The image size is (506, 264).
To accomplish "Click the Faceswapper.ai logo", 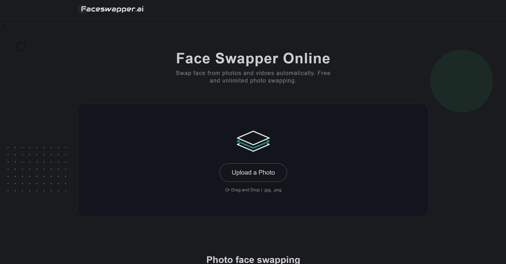I will click(112, 9).
